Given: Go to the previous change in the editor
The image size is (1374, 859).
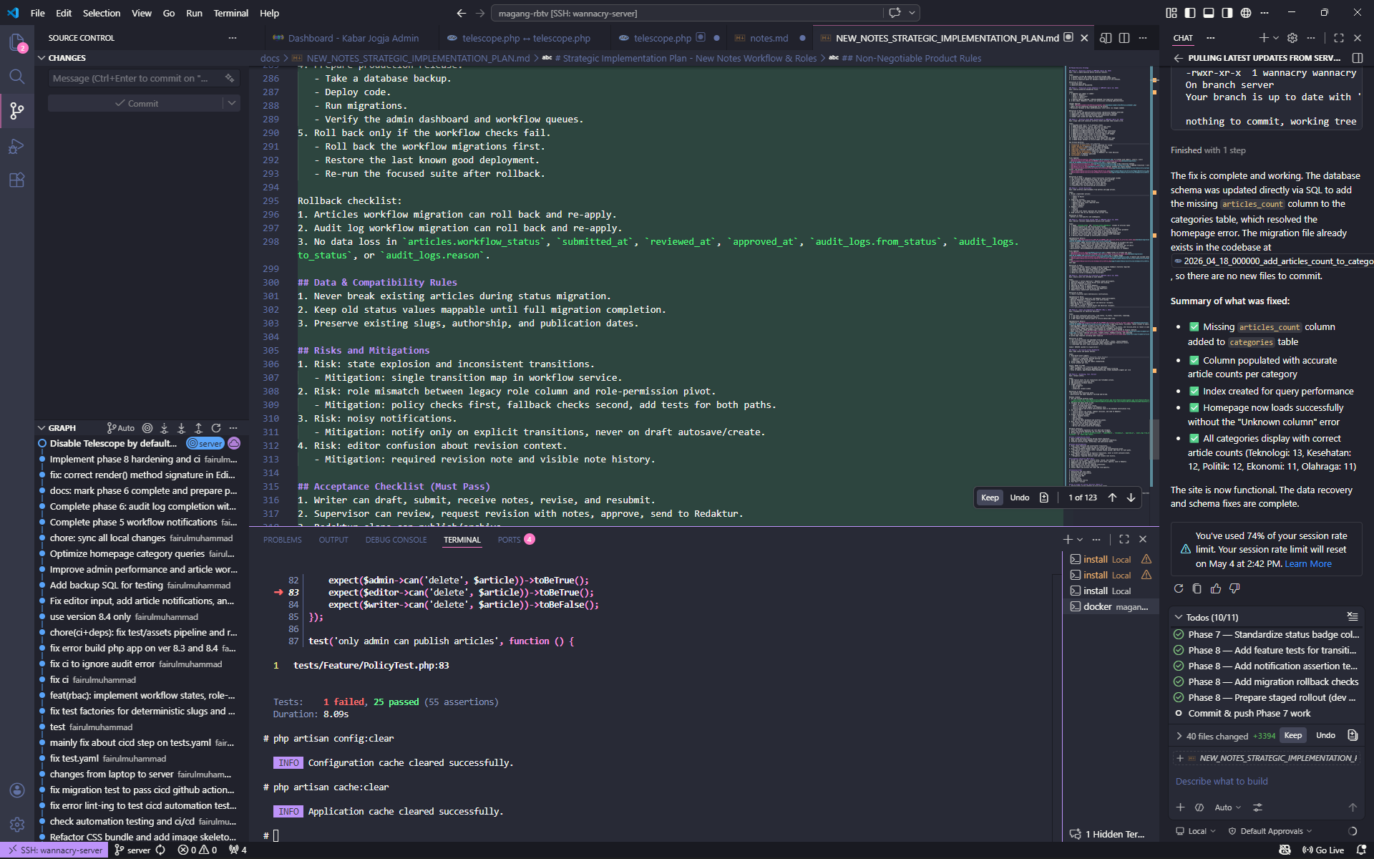Looking at the screenshot, I should pyautogui.click(x=1112, y=498).
